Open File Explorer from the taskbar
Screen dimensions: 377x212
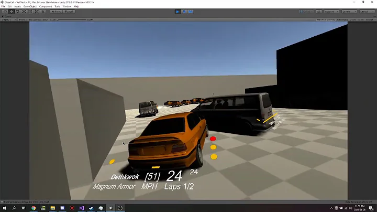pos(53,208)
